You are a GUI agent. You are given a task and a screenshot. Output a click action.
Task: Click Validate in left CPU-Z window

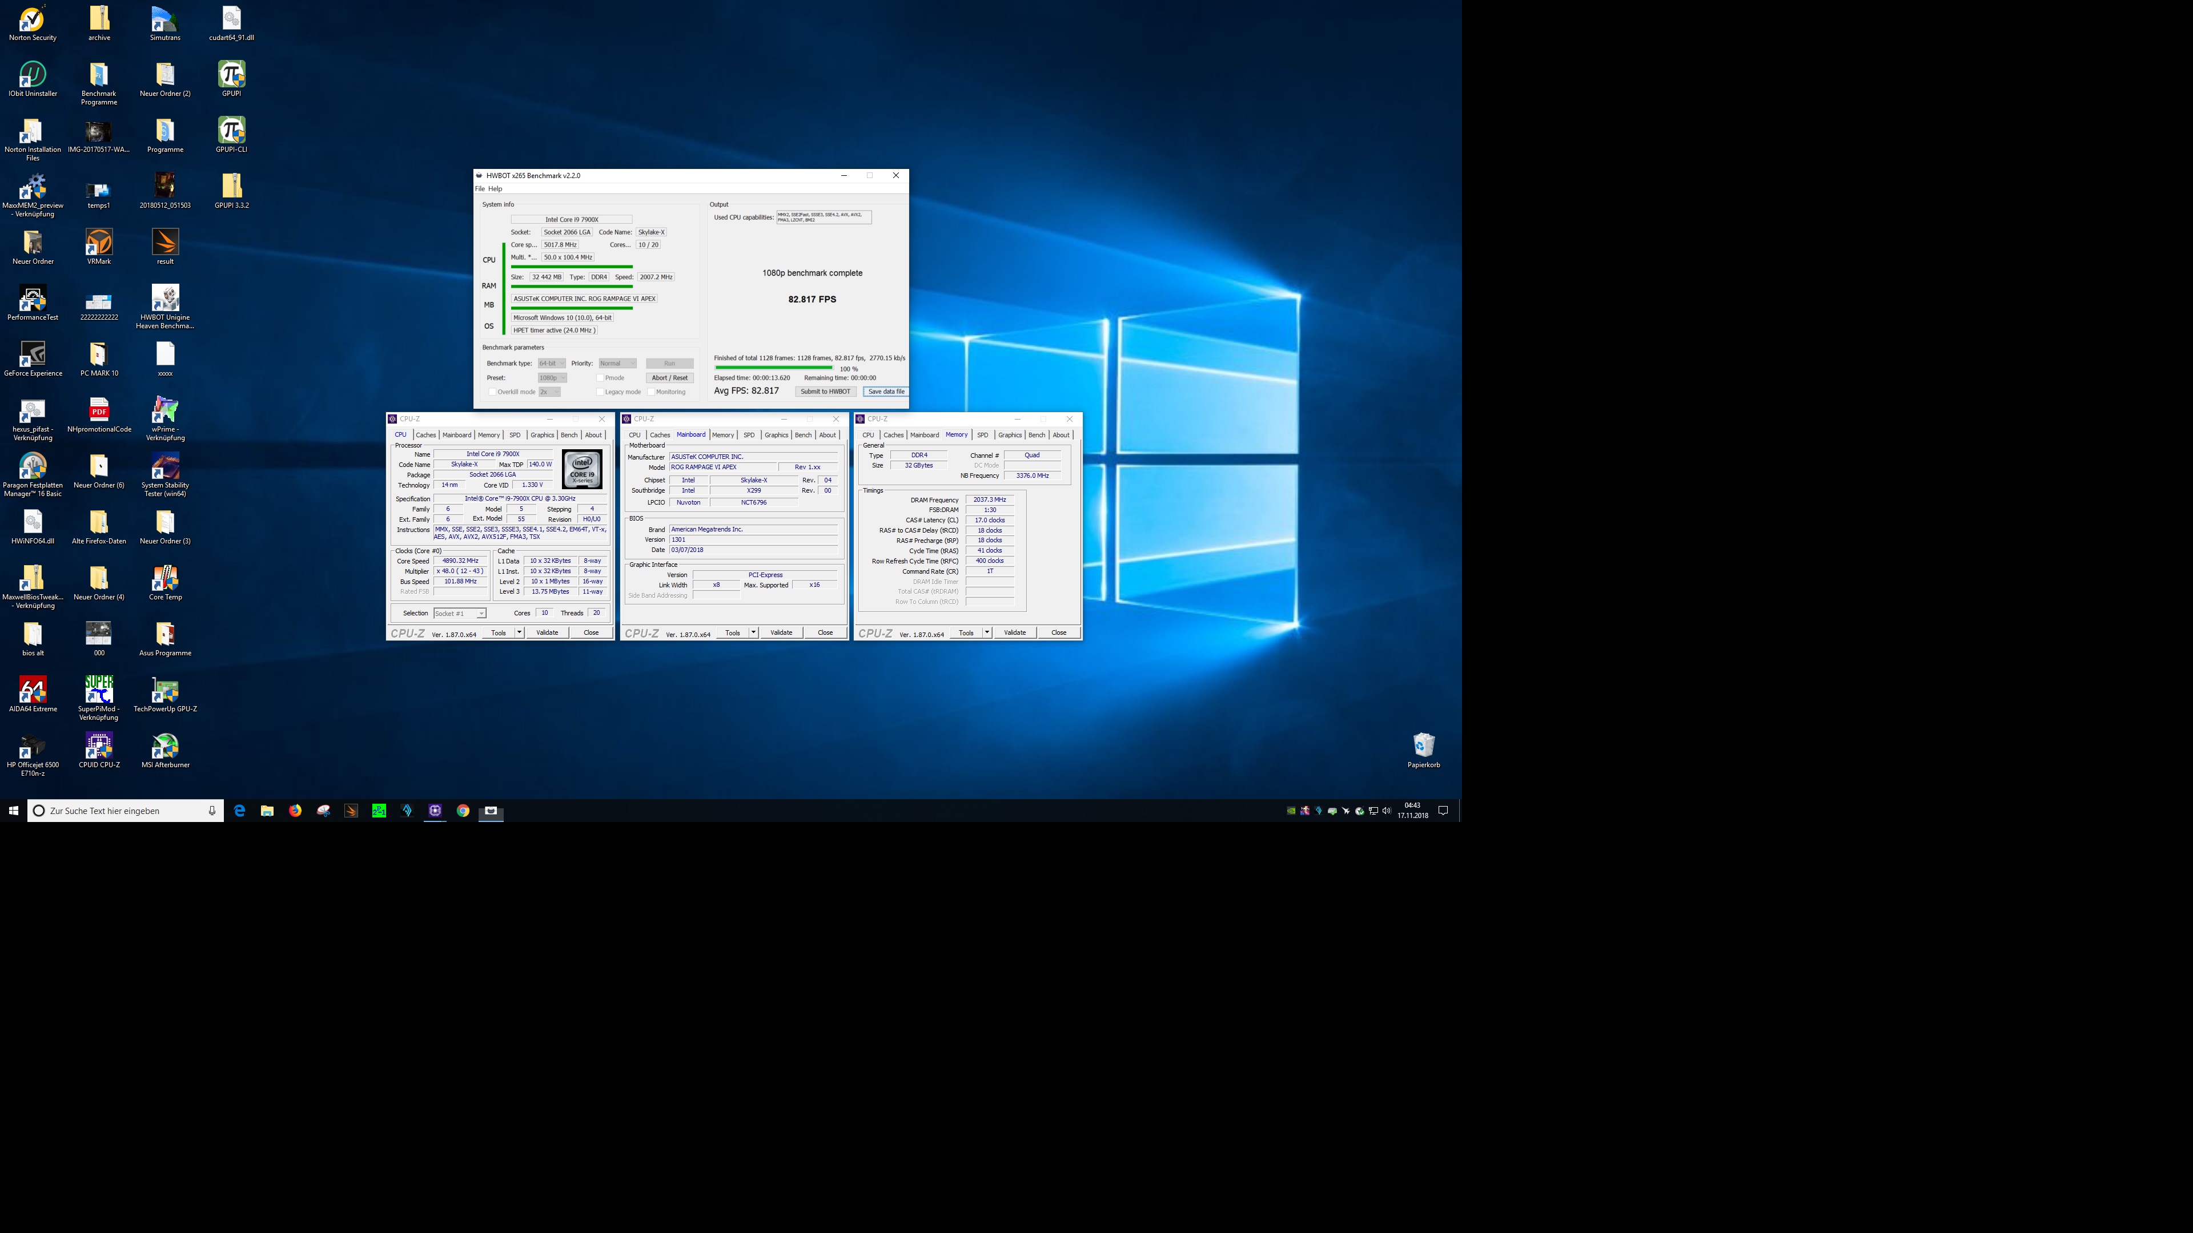click(x=548, y=632)
